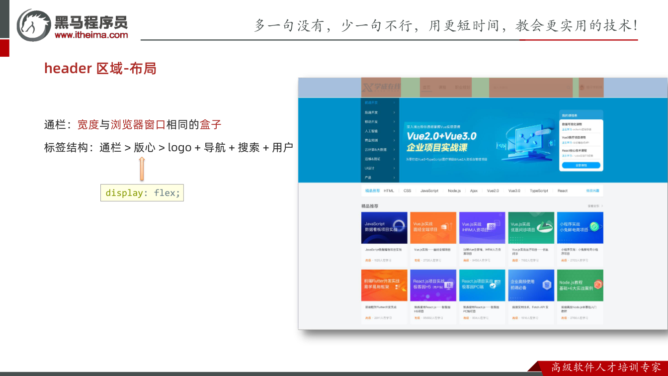
Task: Open the Vue.js实战 面经全端项目 card
Action: [x=433, y=239]
